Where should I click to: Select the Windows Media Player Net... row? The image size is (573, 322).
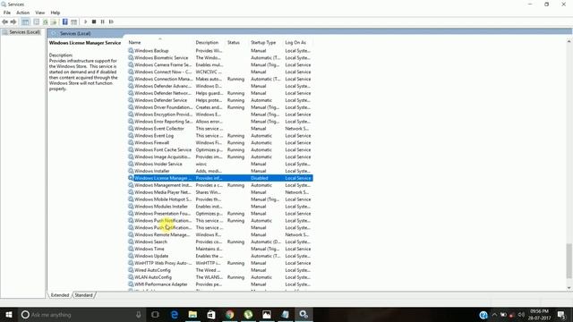220,192
